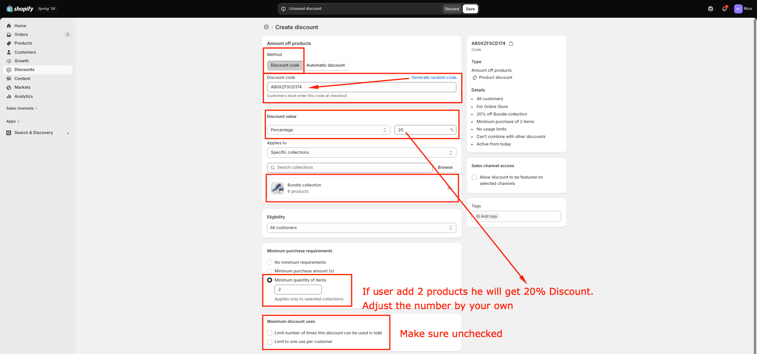The height and width of the screenshot is (354, 757).
Task: Click the Markets globe icon
Action: pos(9,88)
